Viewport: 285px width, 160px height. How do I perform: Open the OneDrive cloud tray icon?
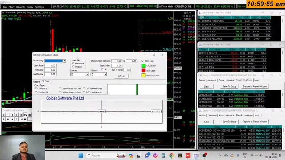[226, 156]
